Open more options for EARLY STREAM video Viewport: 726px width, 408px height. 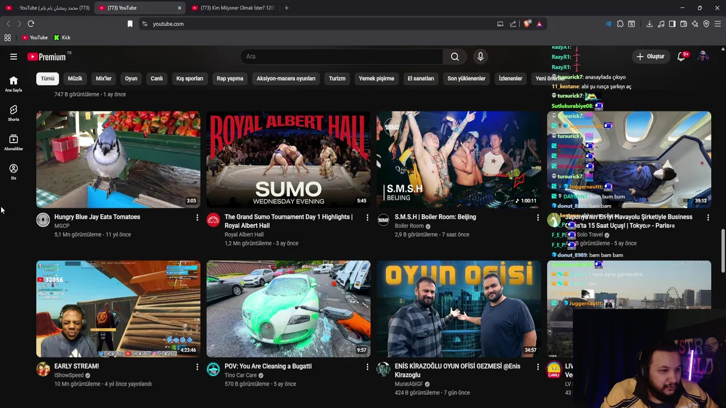tap(197, 367)
